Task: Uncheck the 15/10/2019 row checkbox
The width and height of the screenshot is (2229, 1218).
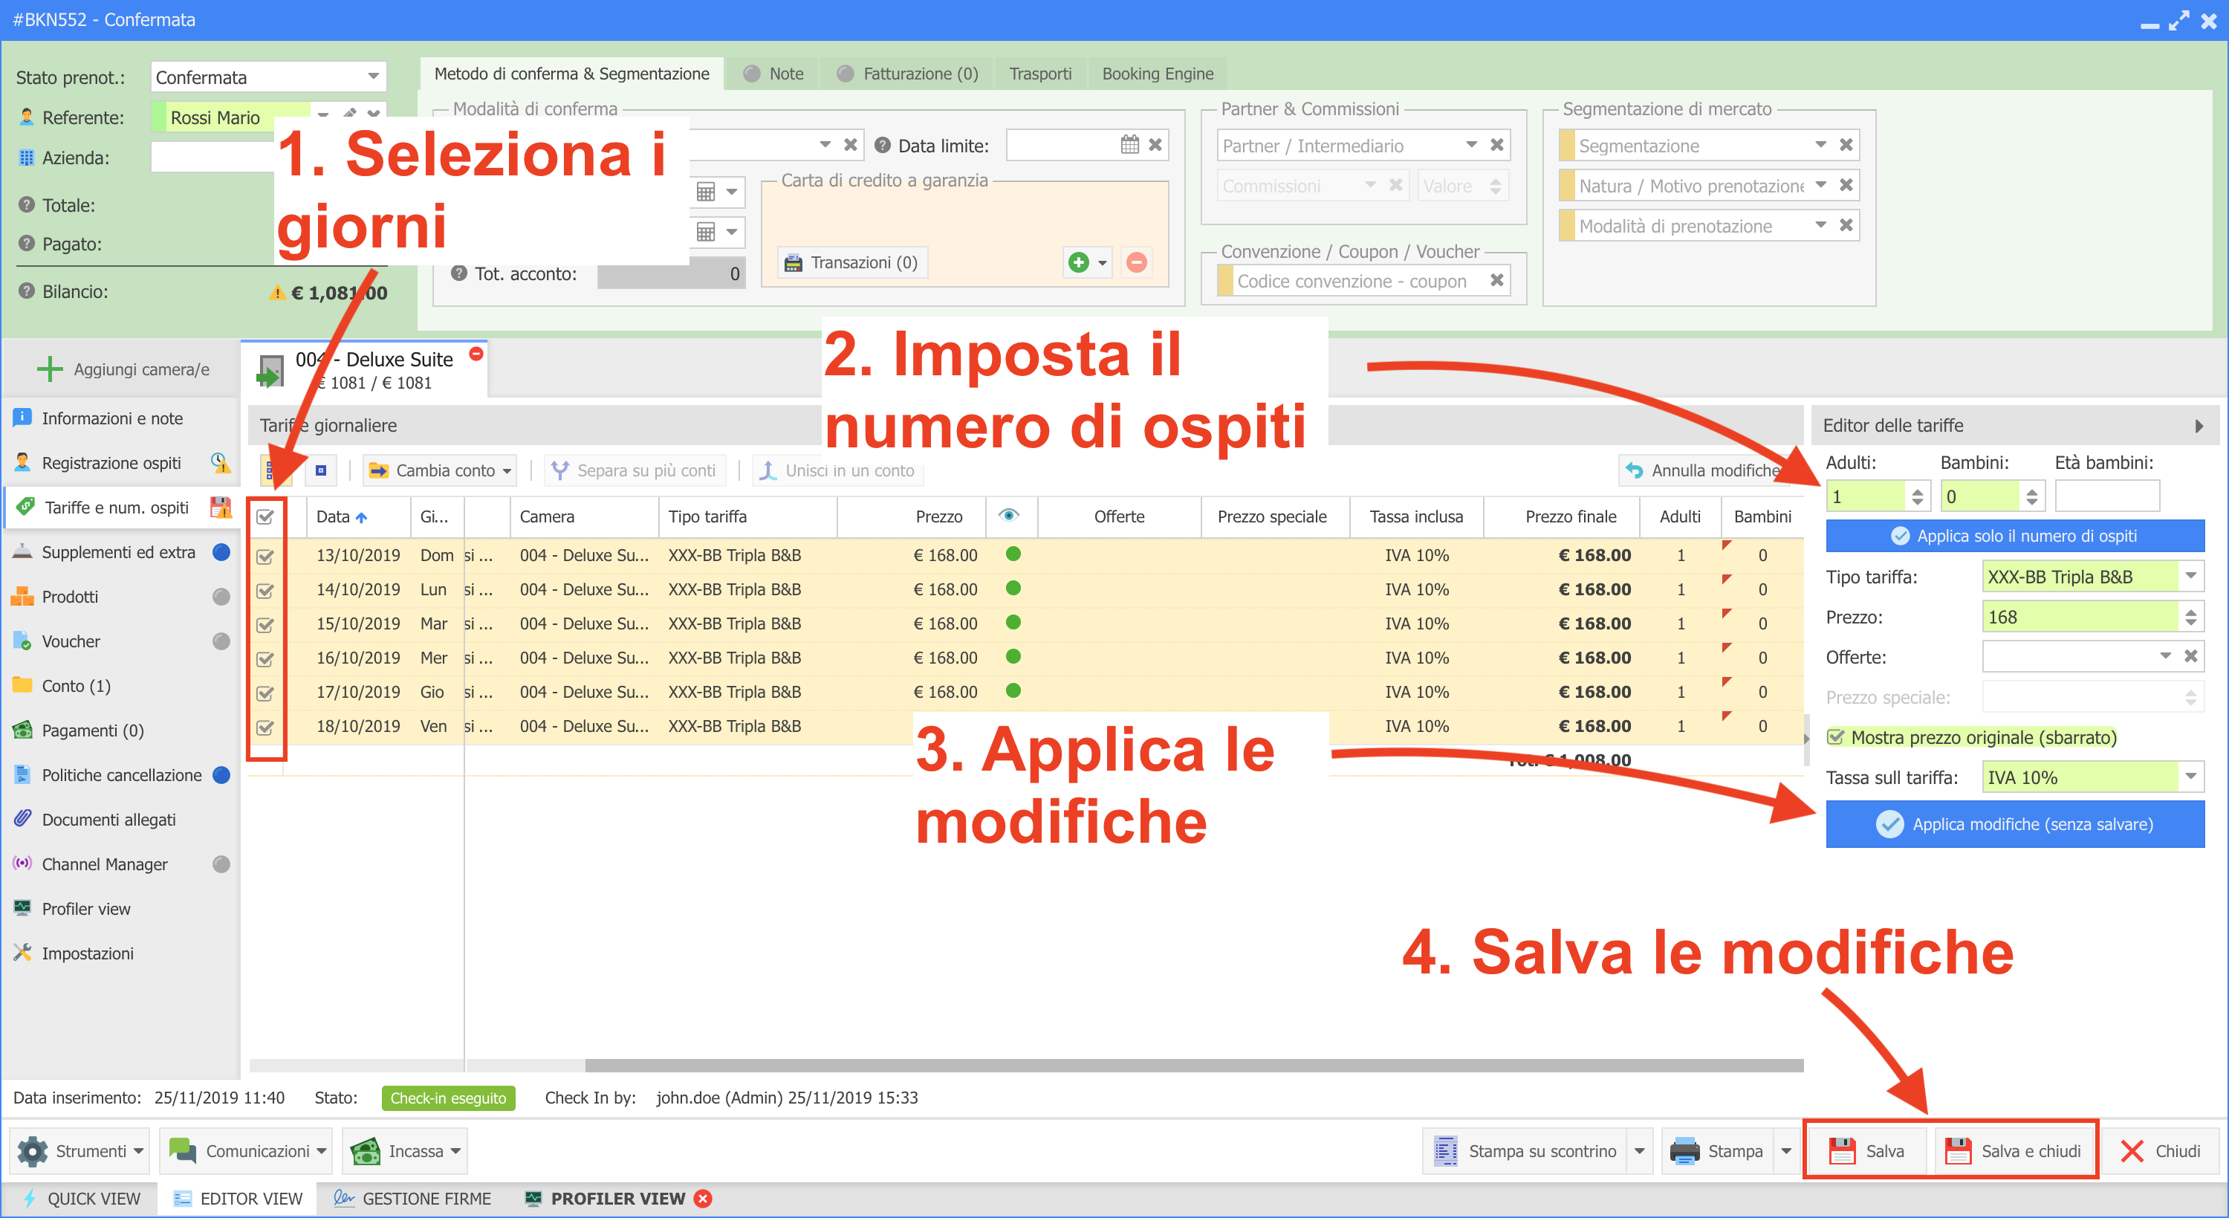Action: click(266, 624)
